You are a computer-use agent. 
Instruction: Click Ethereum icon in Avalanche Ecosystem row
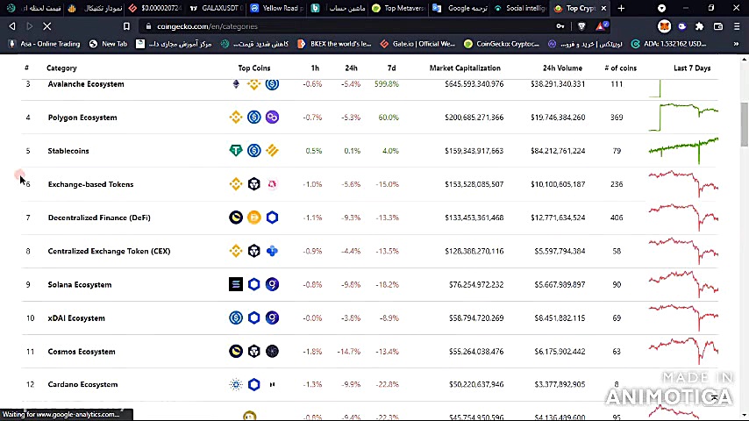tap(236, 84)
